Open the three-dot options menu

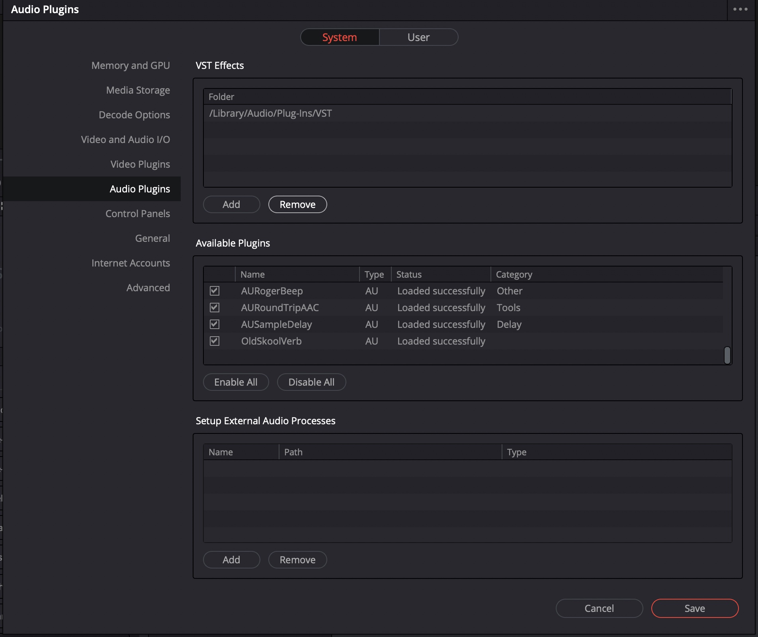click(740, 10)
